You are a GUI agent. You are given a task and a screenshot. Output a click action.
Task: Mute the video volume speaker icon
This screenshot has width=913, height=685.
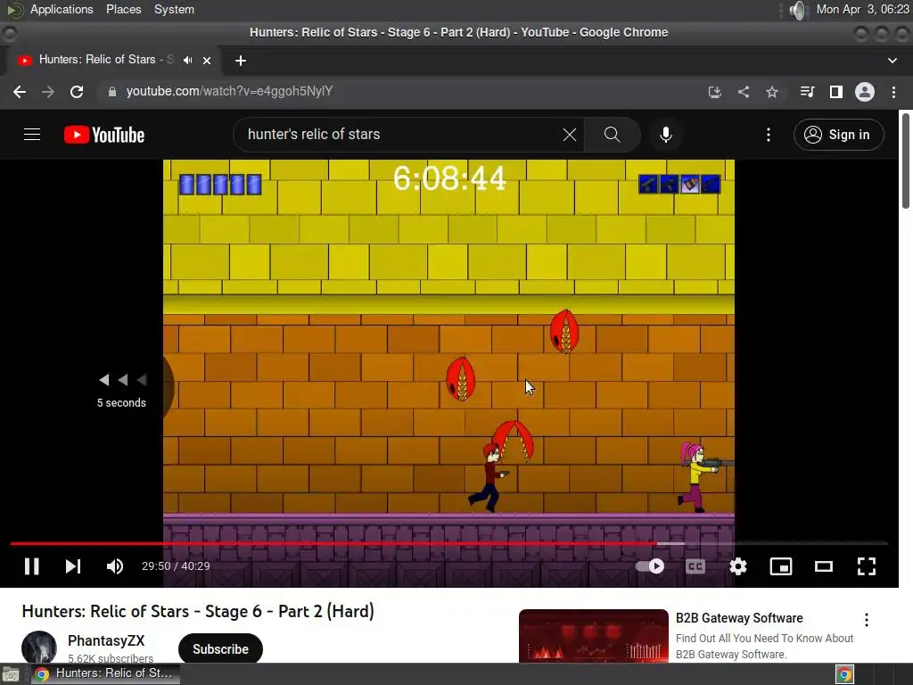(x=115, y=566)
